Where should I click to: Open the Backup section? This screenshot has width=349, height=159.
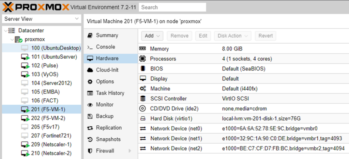click(111, 116)
